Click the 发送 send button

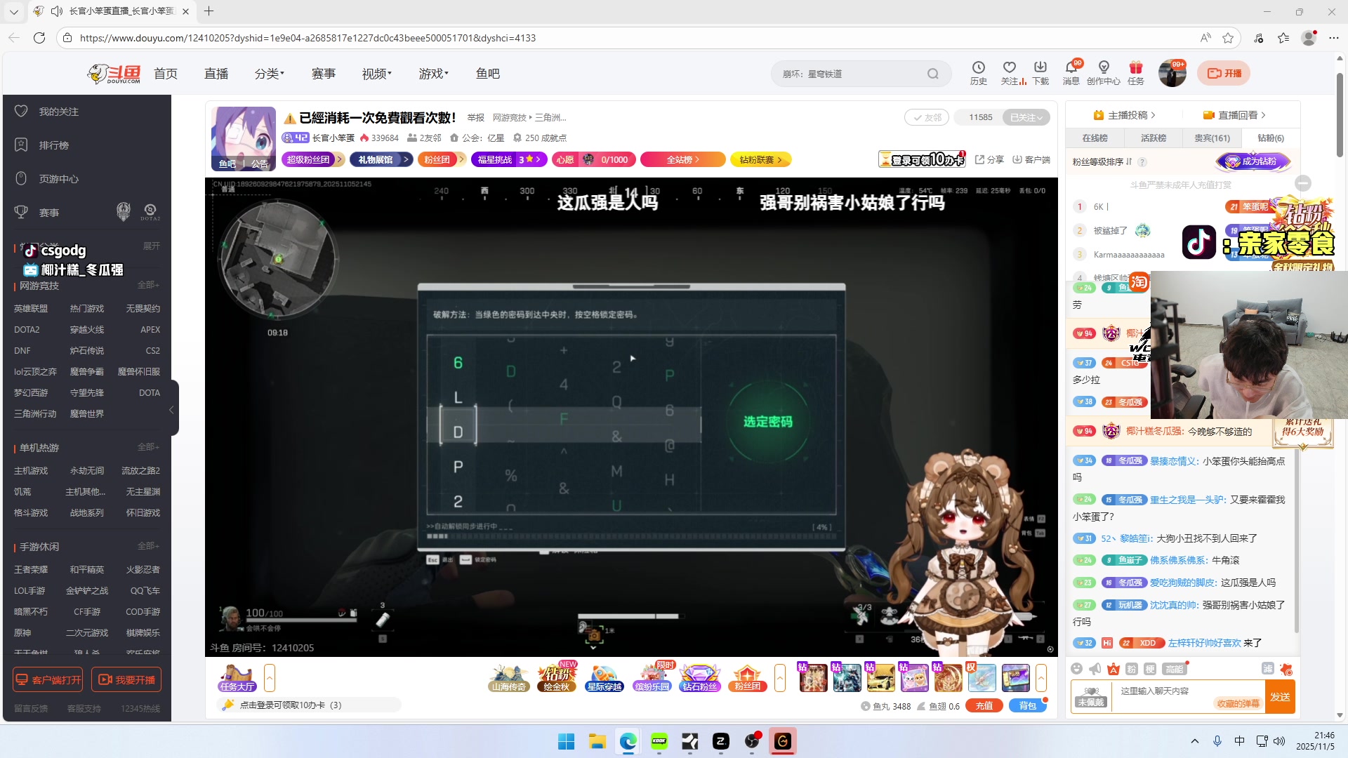point(1279,697)
